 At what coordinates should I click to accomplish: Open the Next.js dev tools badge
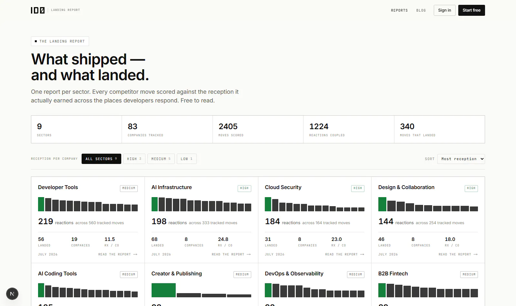[12, 294]
